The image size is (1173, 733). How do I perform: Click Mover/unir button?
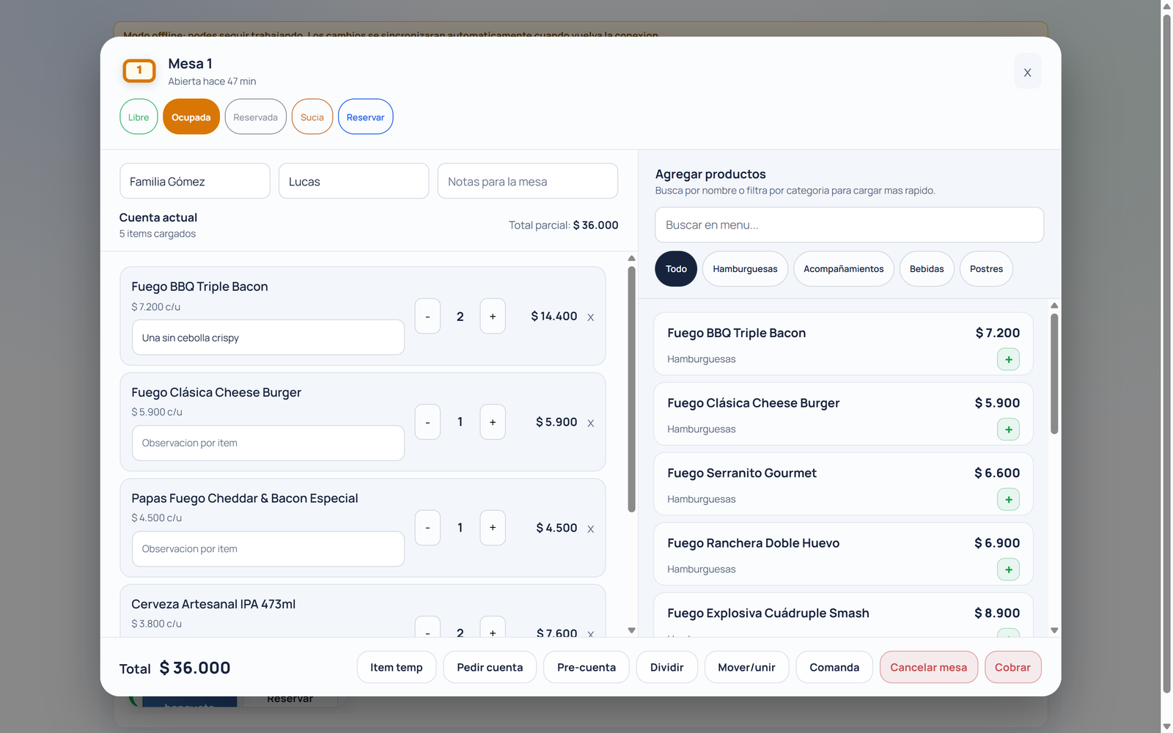746,667
